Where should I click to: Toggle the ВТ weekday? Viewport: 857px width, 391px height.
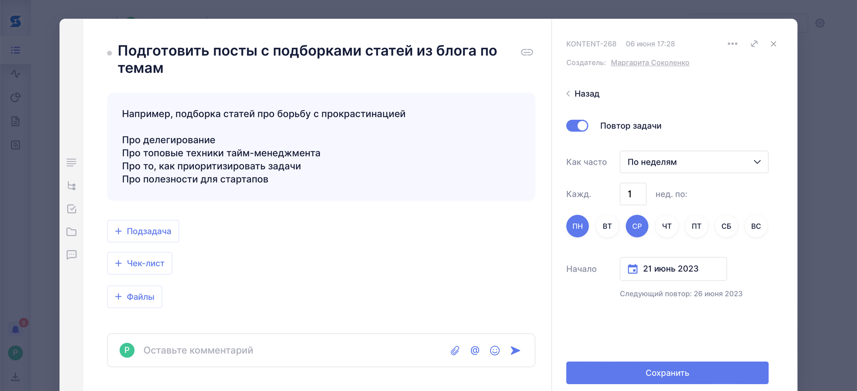(x=607, y=226)
